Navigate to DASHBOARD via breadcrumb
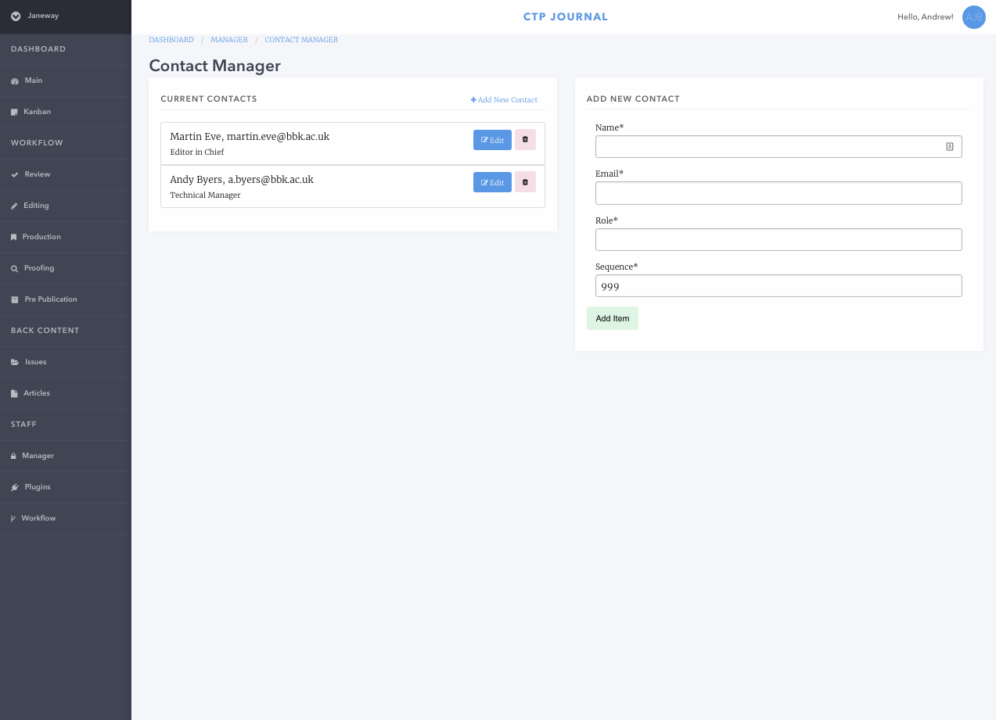Viewport: 996px width, 720px height. (x=171, y=40)
